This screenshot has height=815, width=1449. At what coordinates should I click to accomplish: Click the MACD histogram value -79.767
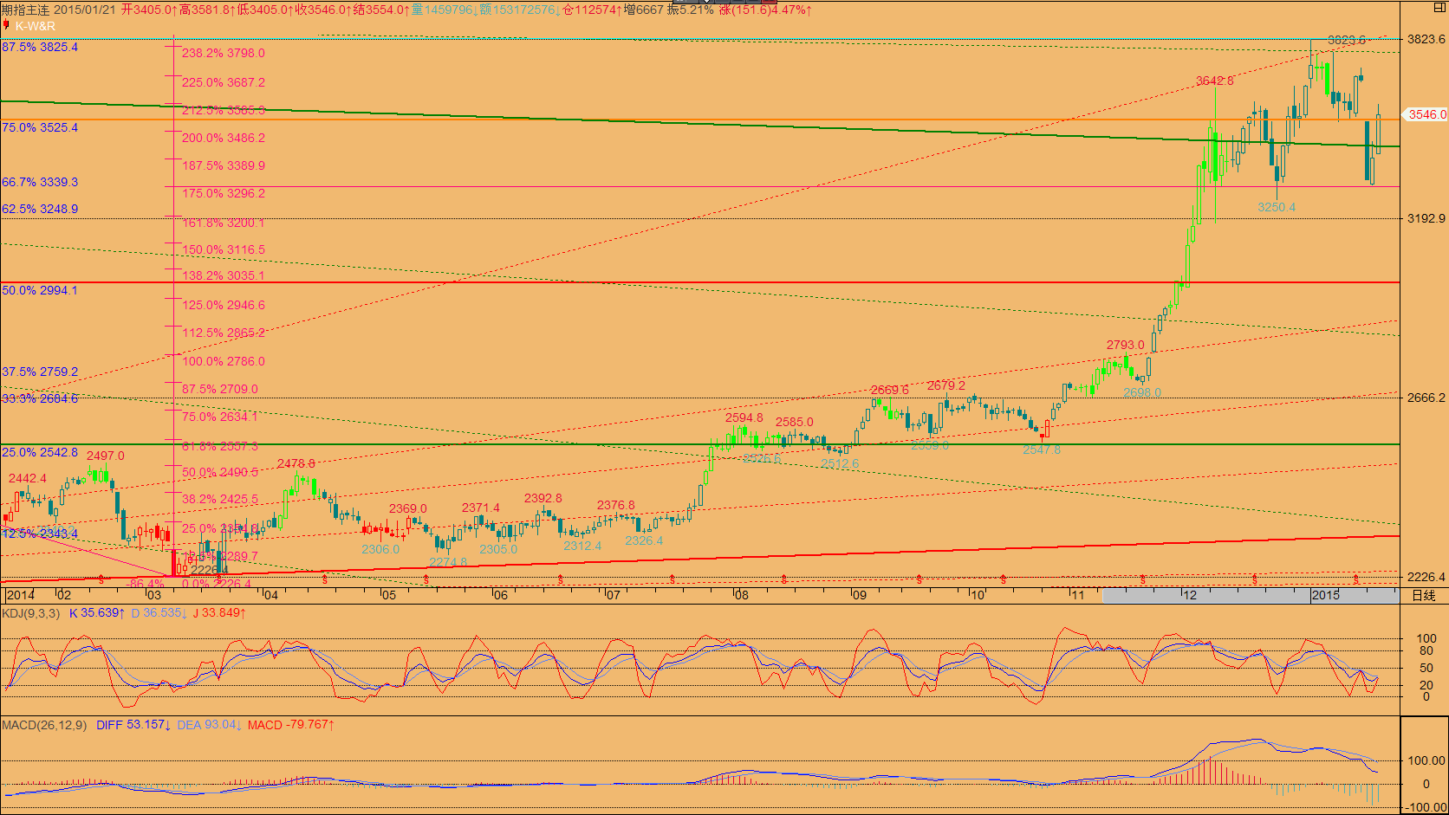[x=291, y=725]
